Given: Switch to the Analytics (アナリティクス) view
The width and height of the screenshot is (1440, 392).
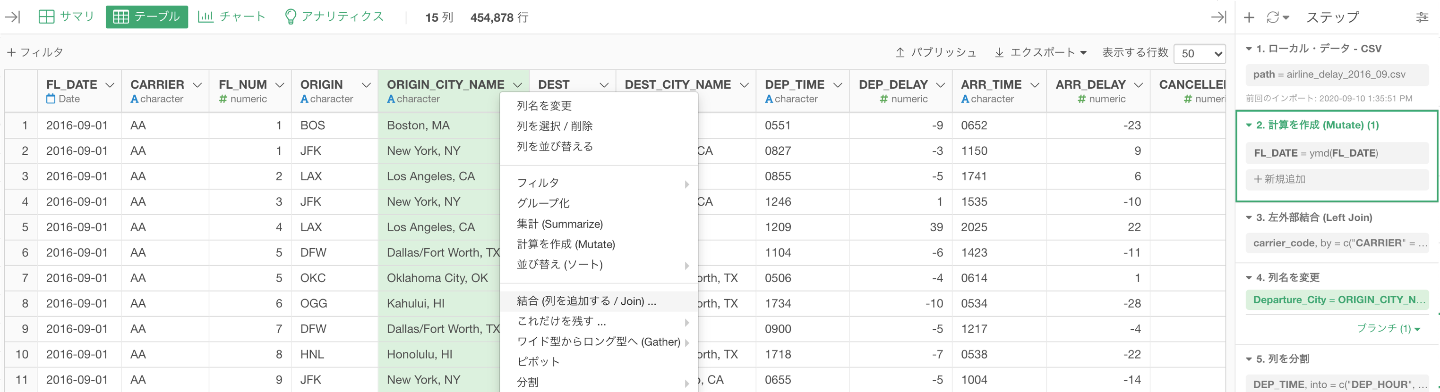Looking at the screenshot, I should tap(334, 17).
